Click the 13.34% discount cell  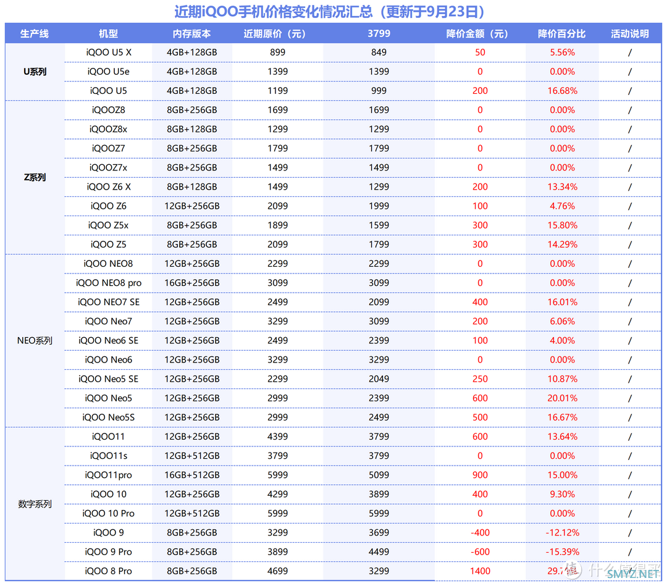(x=562, y=187)
